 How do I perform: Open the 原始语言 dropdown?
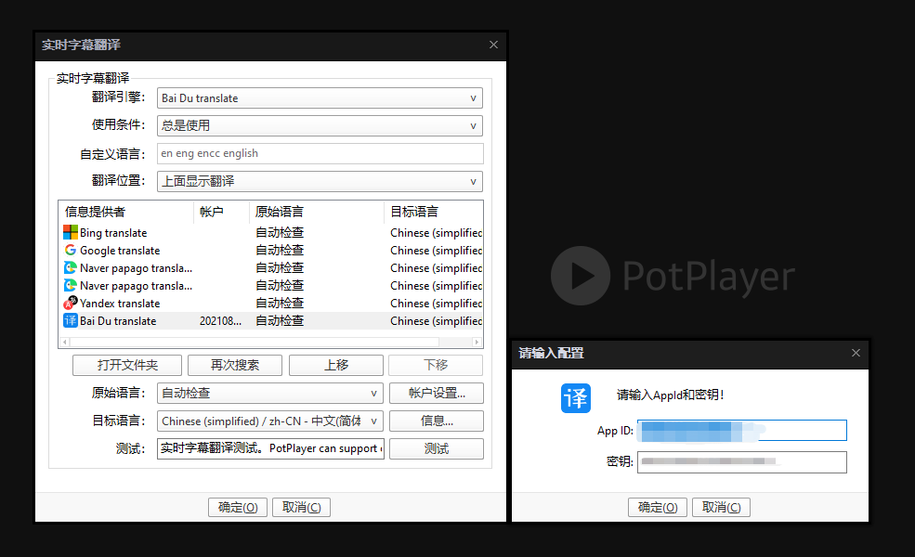tap(269, 393)
